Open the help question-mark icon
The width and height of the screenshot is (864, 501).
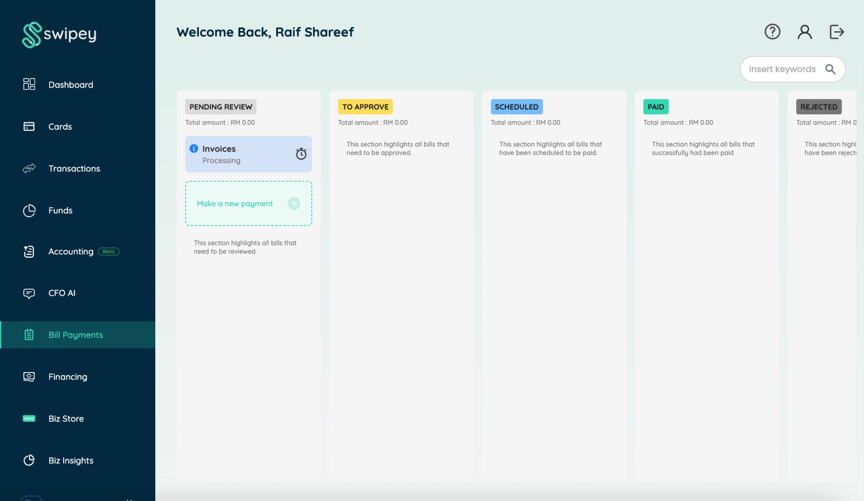coord(772,32)
